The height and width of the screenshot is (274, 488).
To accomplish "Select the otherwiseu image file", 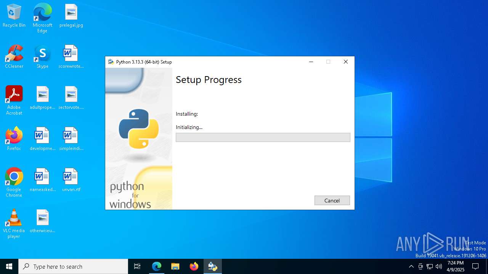I will tap(42, 221).
